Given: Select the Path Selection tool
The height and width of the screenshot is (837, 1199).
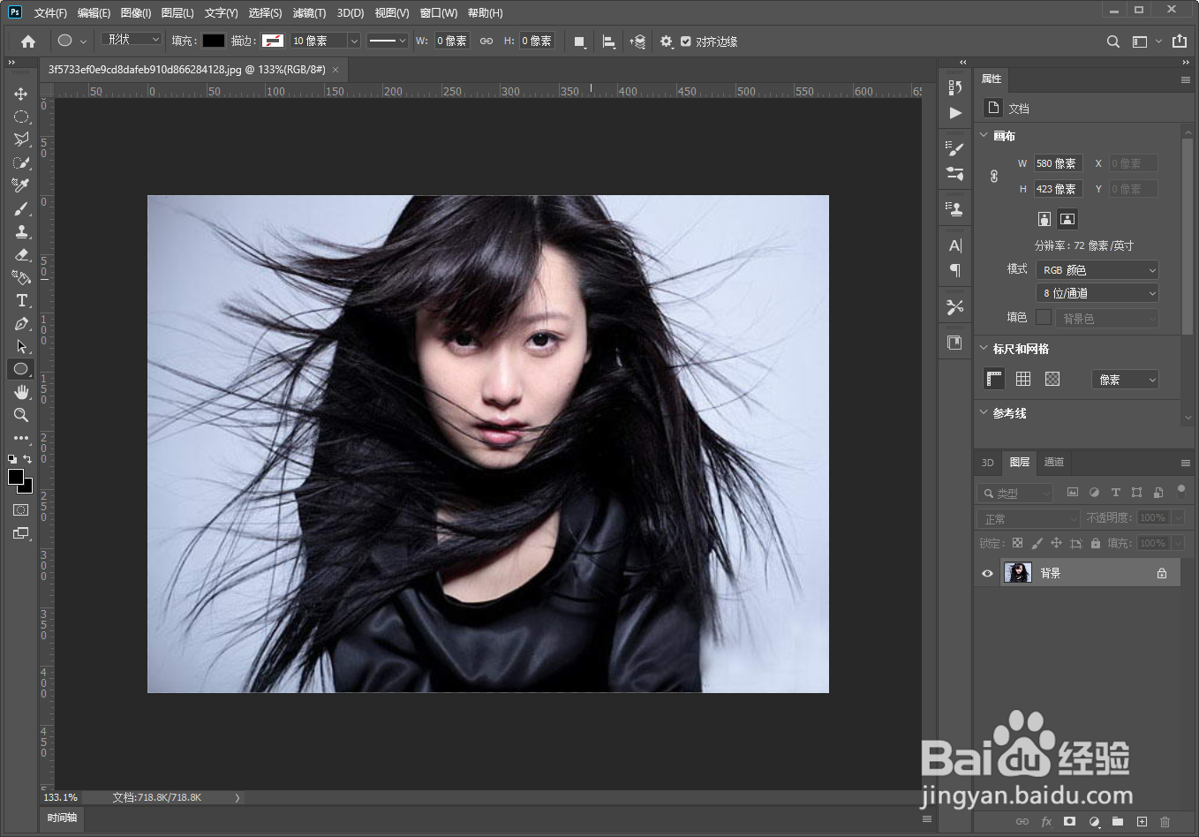Looking at the screenshot, I should tap(20, 346).
